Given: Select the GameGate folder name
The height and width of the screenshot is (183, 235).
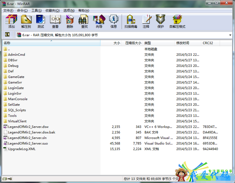Looking at the screenshot, I should click(x=16, y=77).
